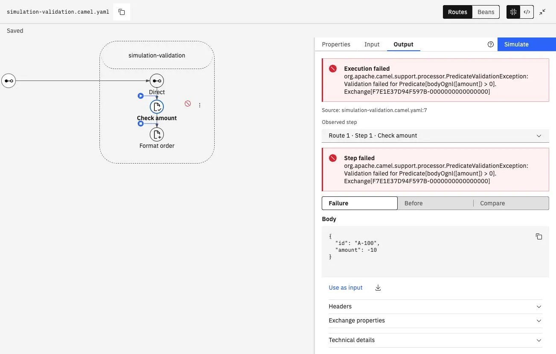Open the simulation help question-mark icon

point(491,44)
